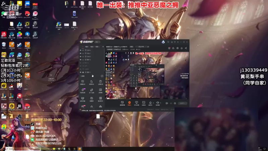The height and width of the screenshot is (151, 268).
Task: Click the video playback source icon in bottom bar
Action: pyautogui.click(x=144, y=103)
